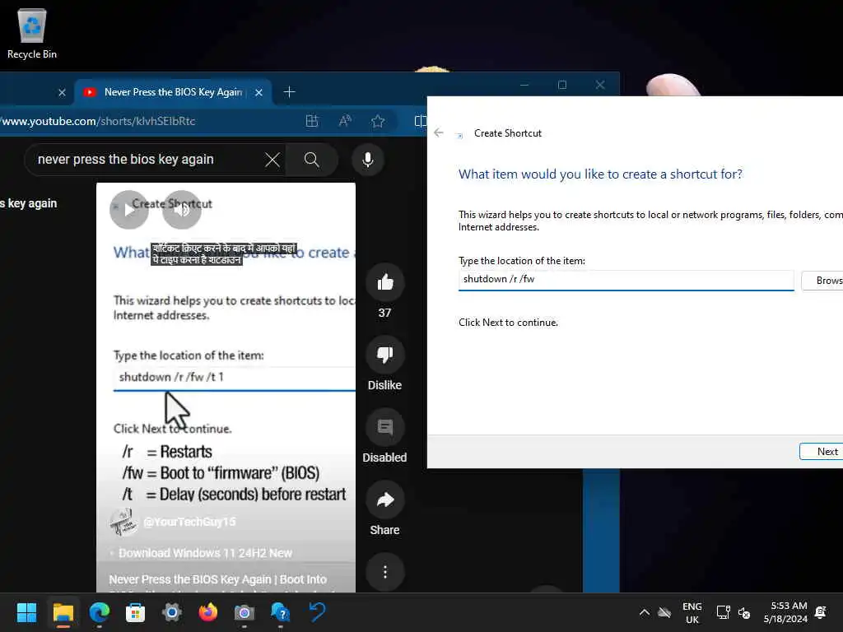Show hidden icons in system tray
Image resolution: width=843 pixels, height=632 pixels.
pyautogui.click(x=644, y=612)
